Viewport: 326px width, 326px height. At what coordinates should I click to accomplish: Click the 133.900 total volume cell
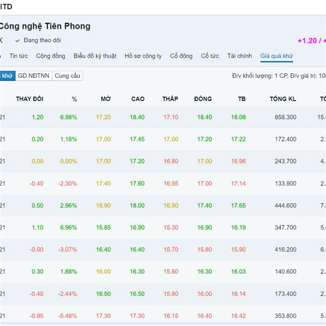point(285,184)
